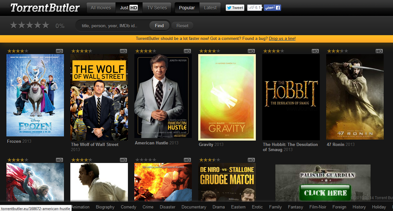
Task: Click the star rating above Frozen
Action: click(x=18, y=51)
